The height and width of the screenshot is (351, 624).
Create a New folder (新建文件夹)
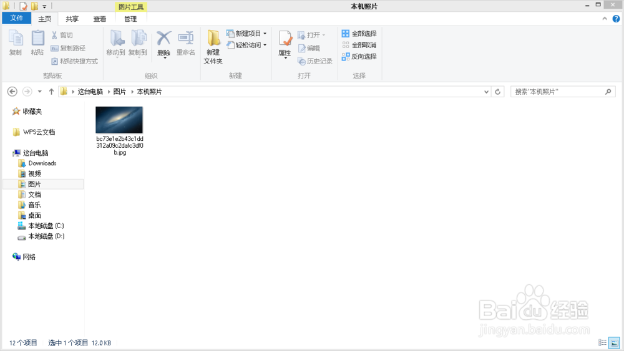pos(213,47)
